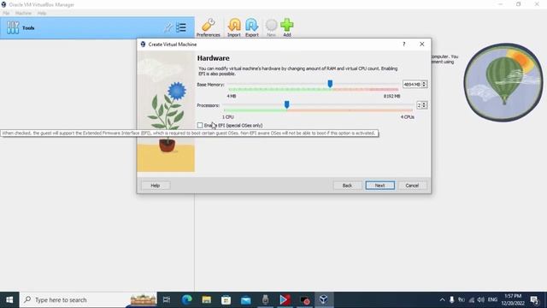Screen dimensions: 547x308
Task: Click the volume speaker tray icon
Action: tap(480, 299)
